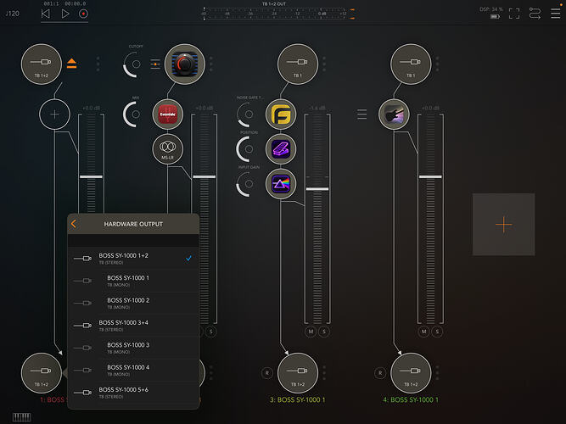Open three-dot options next to channel 1 input
This screenshot has width=566, height=424.
[x=98, y=64]
